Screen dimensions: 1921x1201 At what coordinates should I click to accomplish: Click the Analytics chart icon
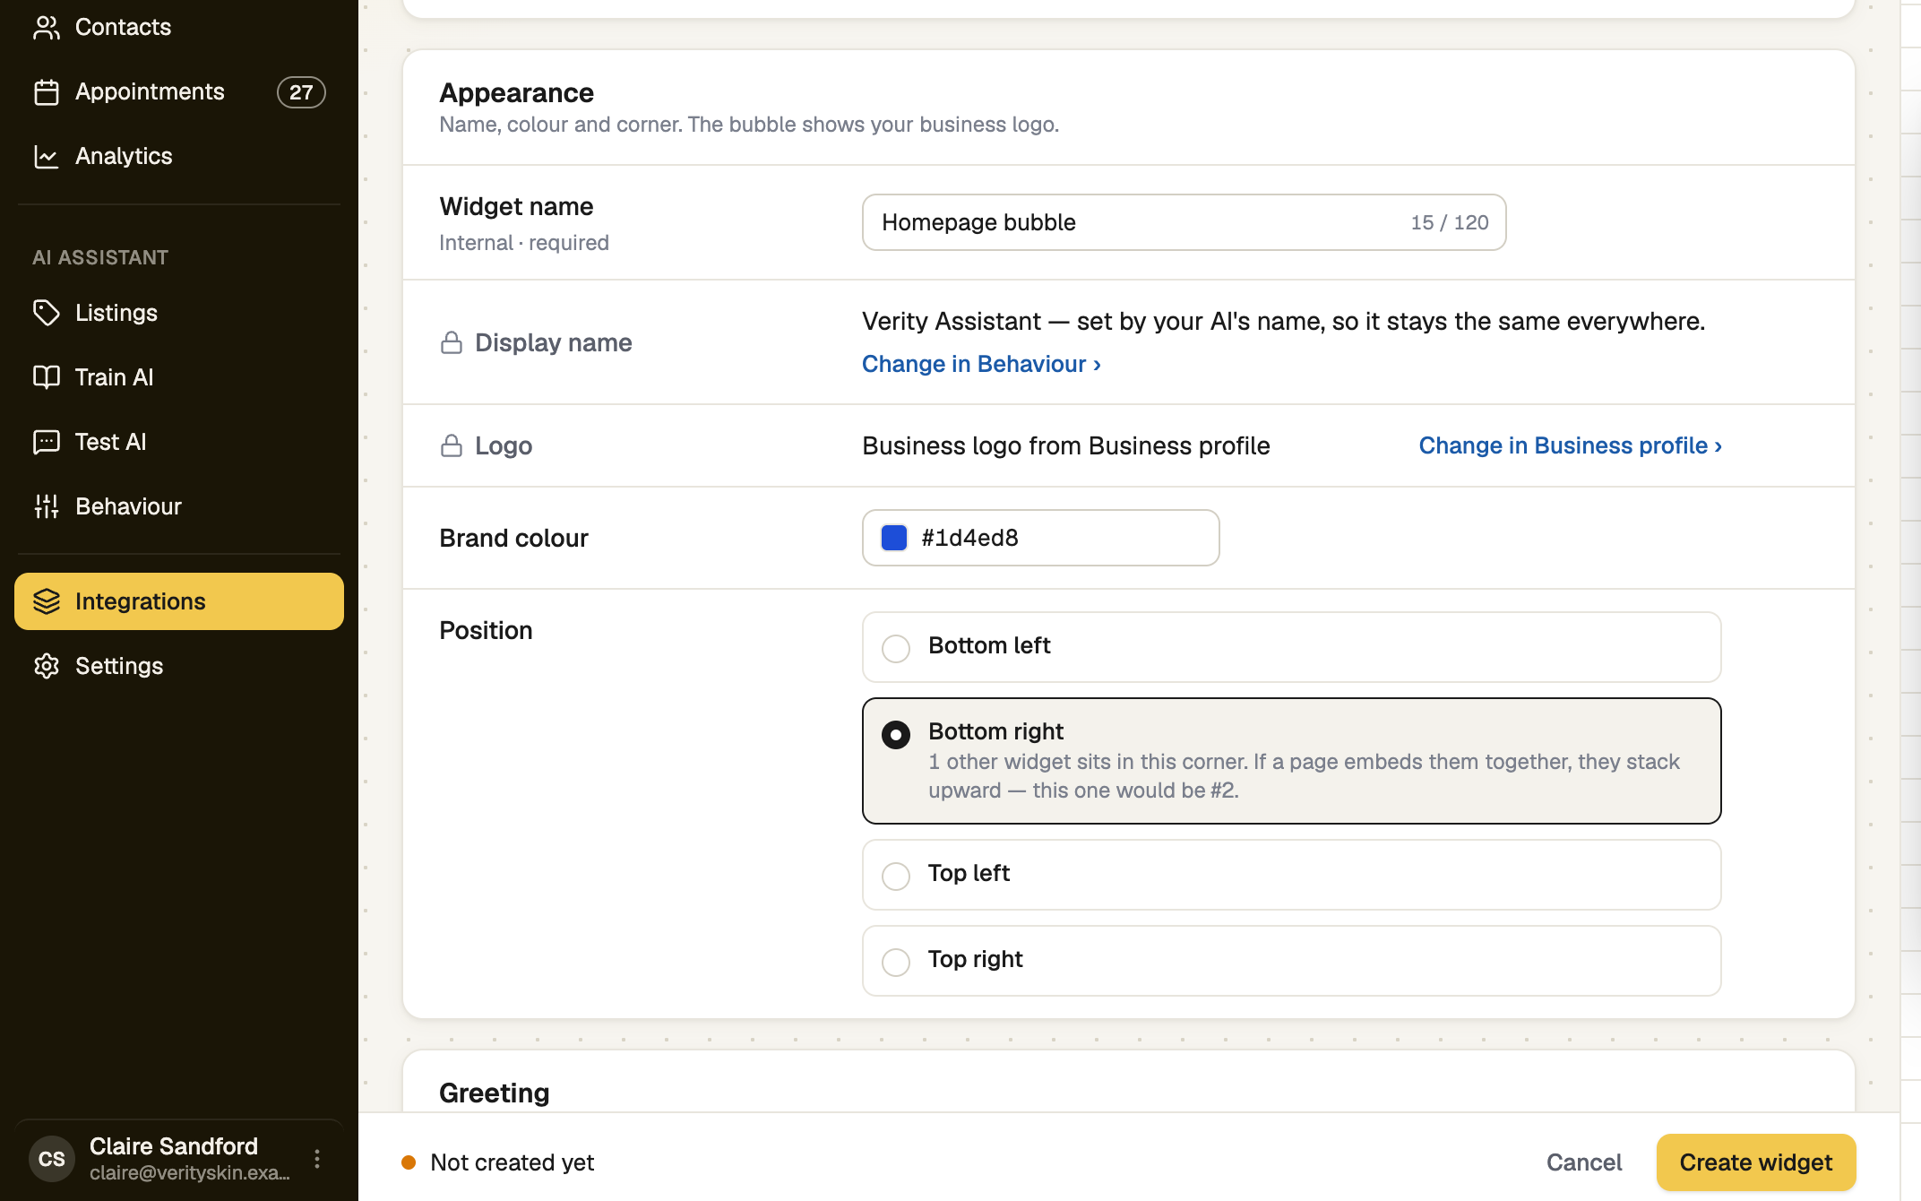47,157
